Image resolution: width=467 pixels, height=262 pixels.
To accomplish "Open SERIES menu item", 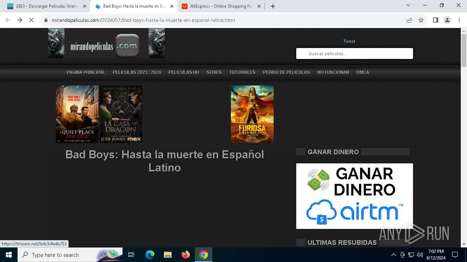I will coord(214,72).
